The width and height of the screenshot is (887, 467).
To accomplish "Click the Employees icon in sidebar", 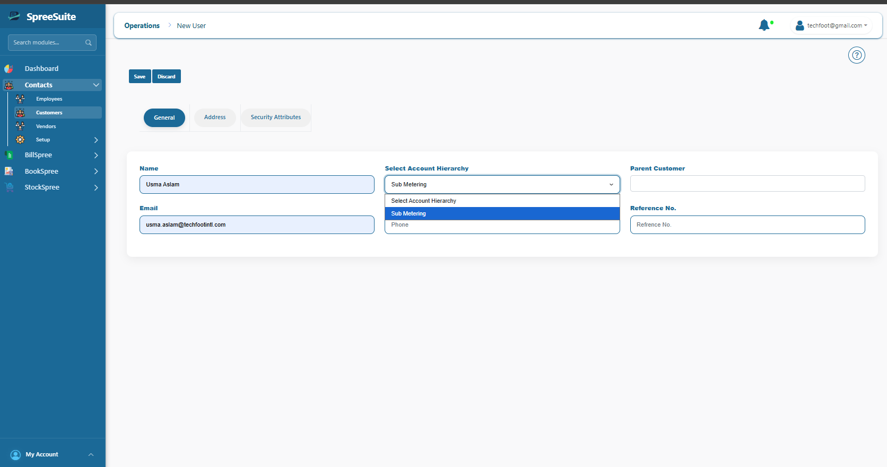I will [x=20, y=99].
